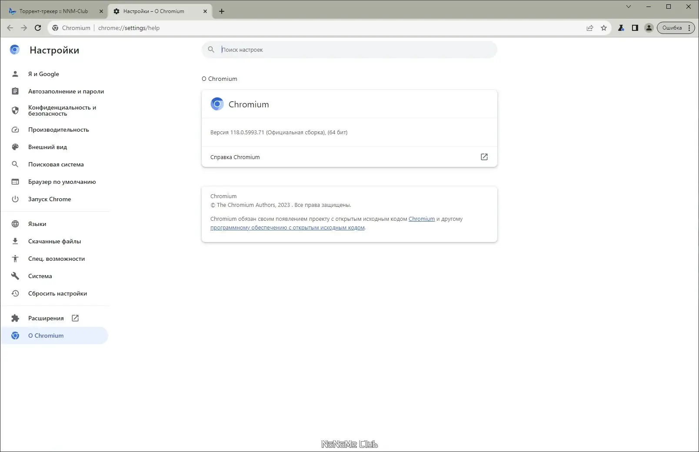Screen dimensions: 699x452
Task: Toggle the side panel icon
Action: pos(635,28)
